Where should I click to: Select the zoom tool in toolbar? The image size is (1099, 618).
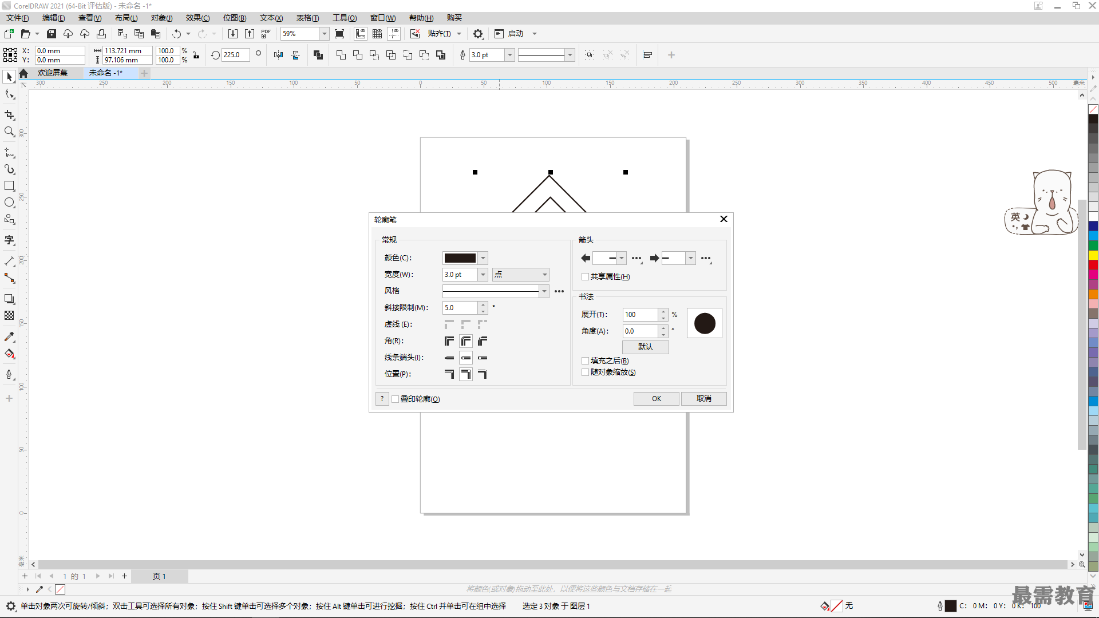coord(10,132)
